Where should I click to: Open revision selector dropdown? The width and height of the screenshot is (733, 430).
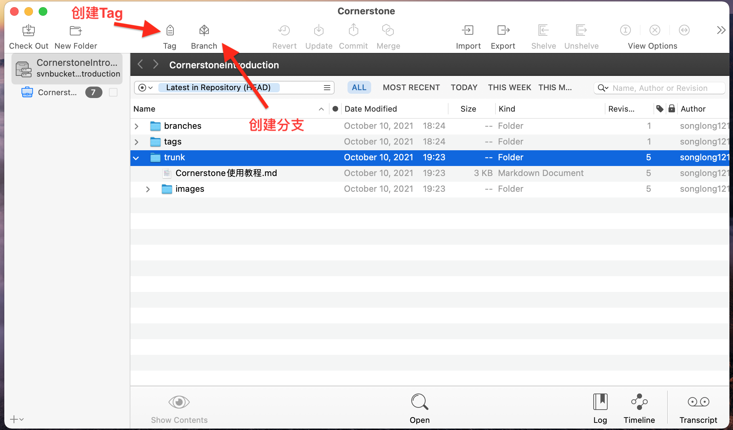[145, 88]
